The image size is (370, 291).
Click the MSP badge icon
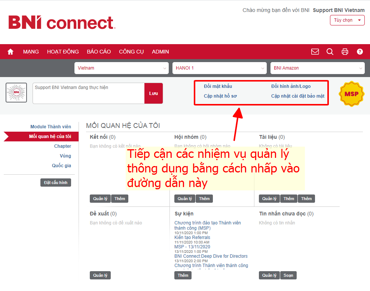[352, 94]
